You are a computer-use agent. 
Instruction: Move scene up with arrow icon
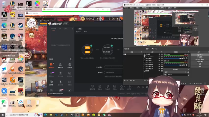131,81
